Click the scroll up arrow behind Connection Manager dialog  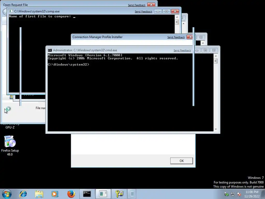pyautogui.click(x=203, y=43)
